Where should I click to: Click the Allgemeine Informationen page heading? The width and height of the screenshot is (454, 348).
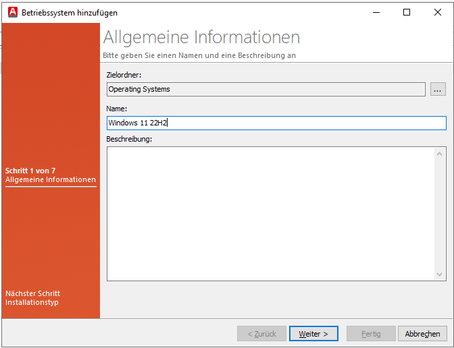201,37
